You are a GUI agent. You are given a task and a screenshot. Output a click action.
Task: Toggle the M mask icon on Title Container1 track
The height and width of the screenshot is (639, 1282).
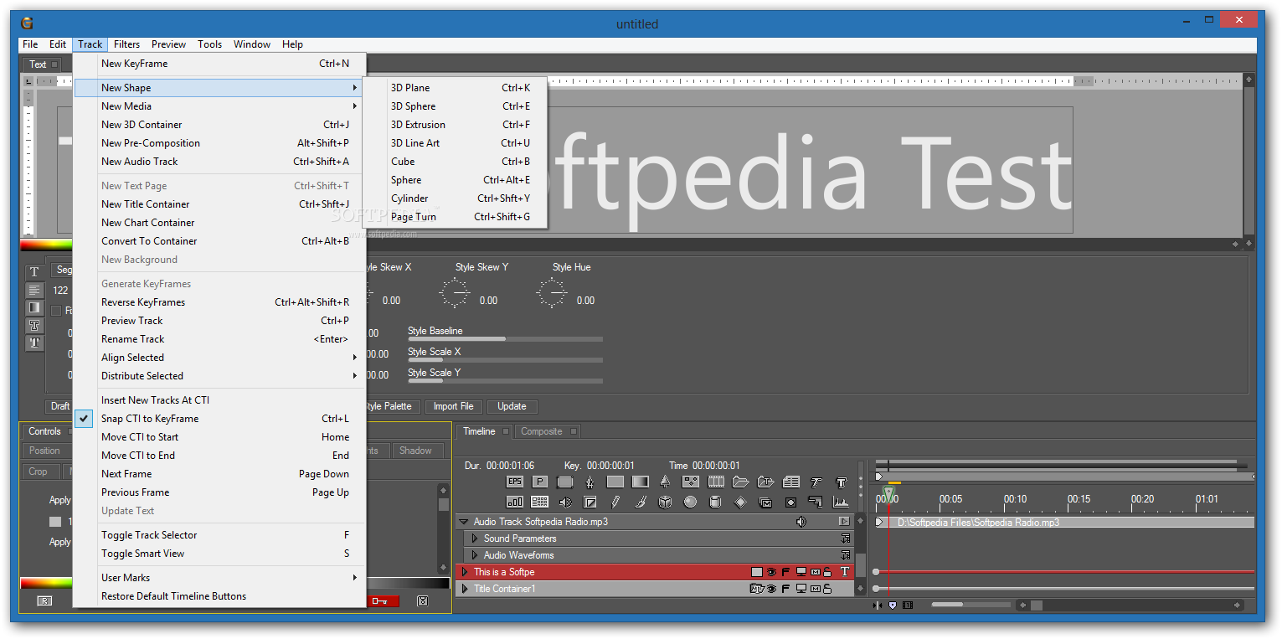[x=815, y=589]
